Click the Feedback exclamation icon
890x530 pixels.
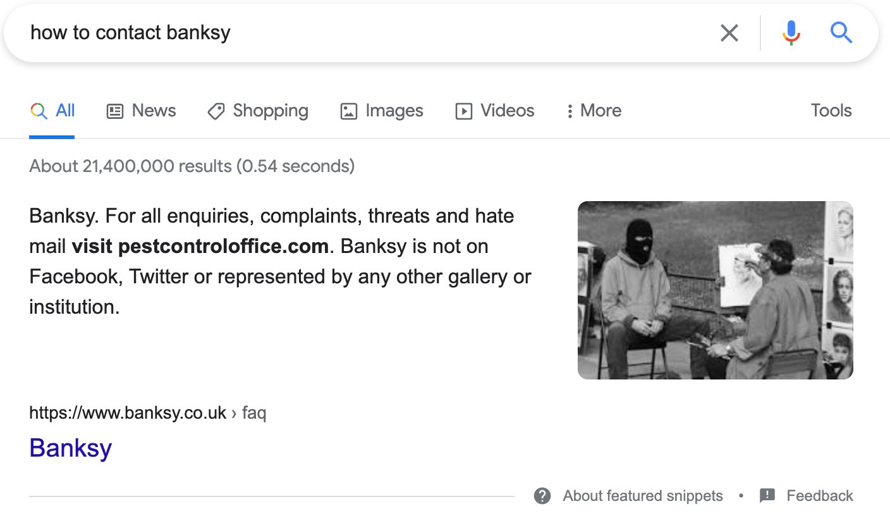click(x=767, y=495)
